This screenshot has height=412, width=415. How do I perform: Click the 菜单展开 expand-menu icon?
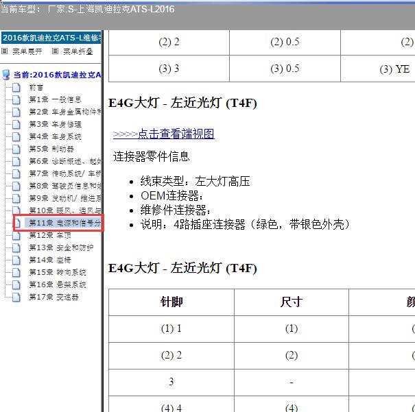point(5,51)
